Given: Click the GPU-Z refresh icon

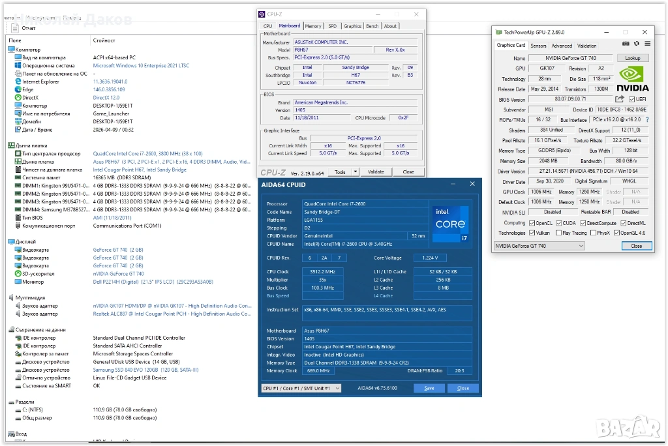Looking at the screenshot, I should pyautogui.click(x=637, y=44).
